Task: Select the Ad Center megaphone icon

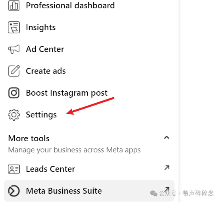Action: click(14, 49)
